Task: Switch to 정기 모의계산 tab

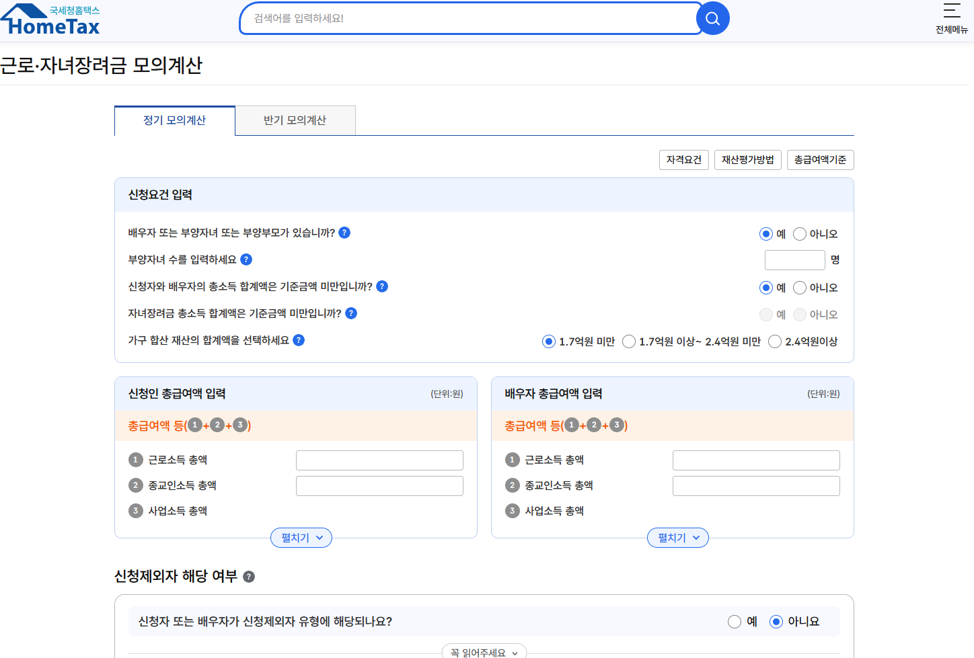Action: pyautogui.click(x=175, y=120)
